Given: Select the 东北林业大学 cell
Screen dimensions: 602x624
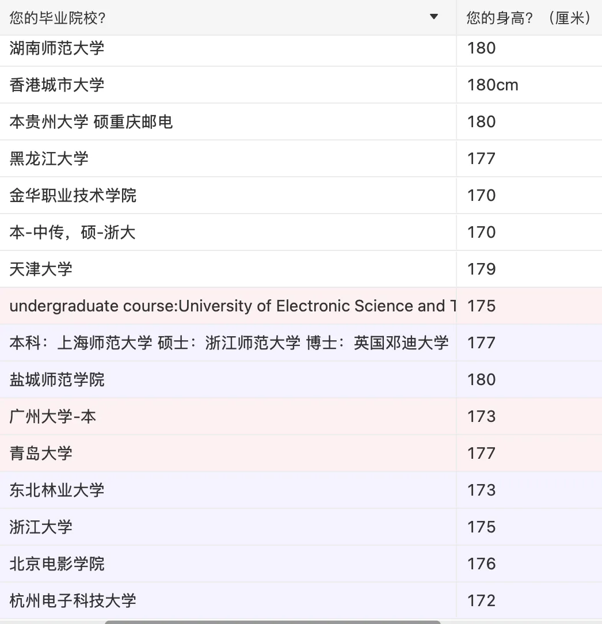Looking at the screenshot, I should (57, 490).
